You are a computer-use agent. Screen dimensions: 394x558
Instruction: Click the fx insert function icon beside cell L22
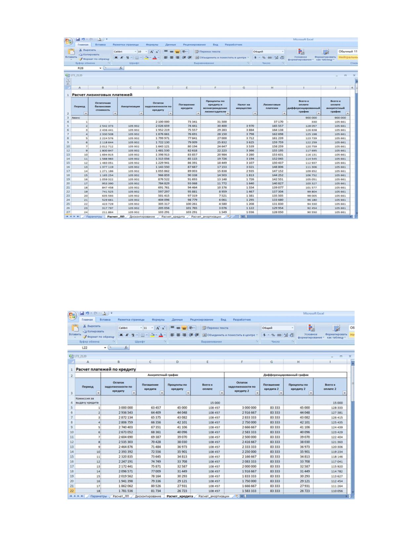(x=126, y=348)
